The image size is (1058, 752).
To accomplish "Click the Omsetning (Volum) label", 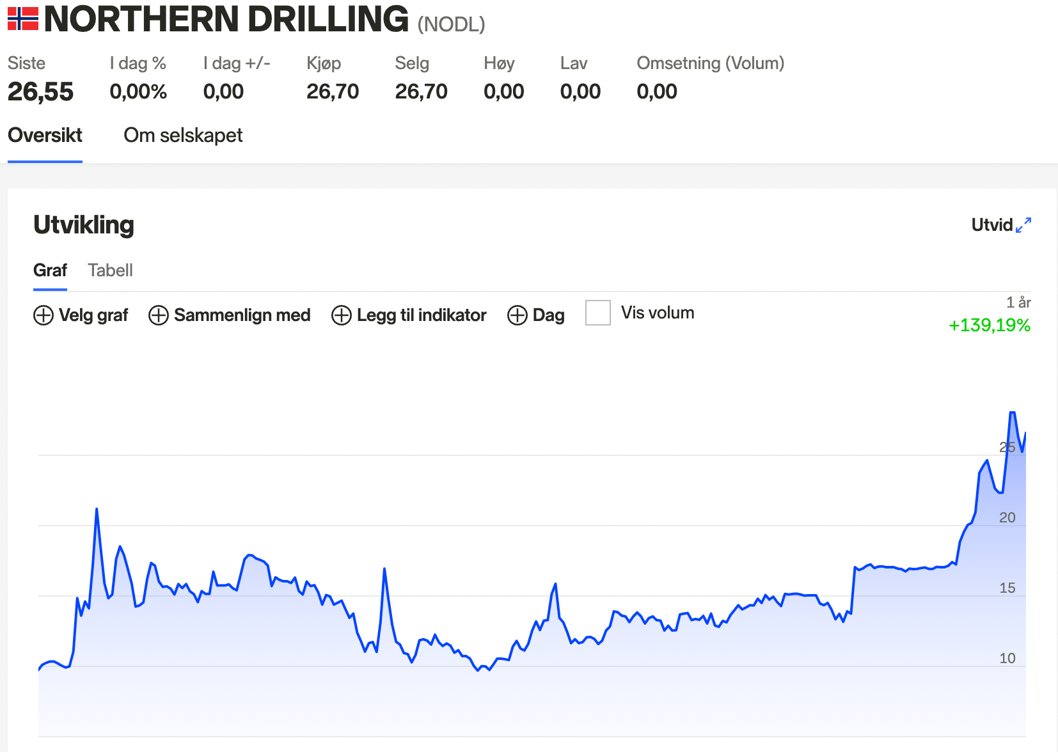I will (711, 63).
